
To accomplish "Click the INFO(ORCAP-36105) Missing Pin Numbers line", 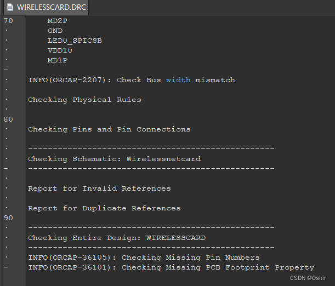I will click(144, 258).
